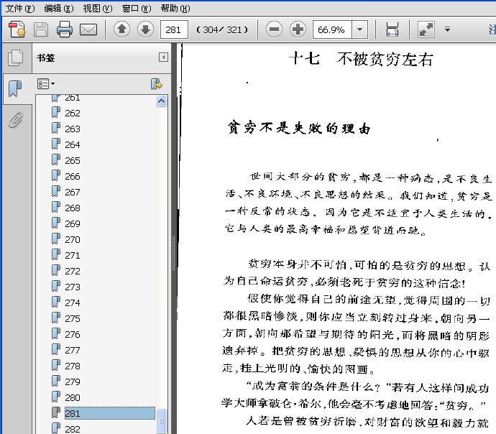The image size is (496, 434).
Task: Click the page number input field
Action: [174, 29]
